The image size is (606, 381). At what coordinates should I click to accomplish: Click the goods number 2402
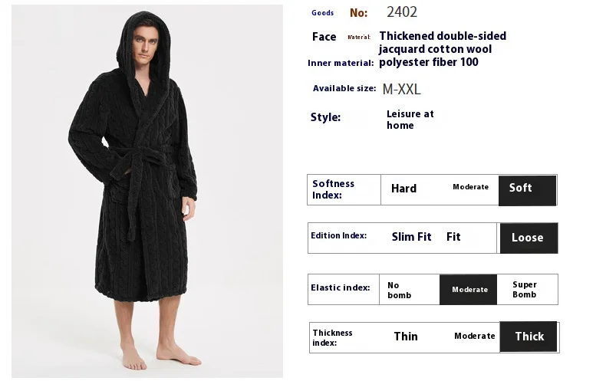tap(402, 12)
